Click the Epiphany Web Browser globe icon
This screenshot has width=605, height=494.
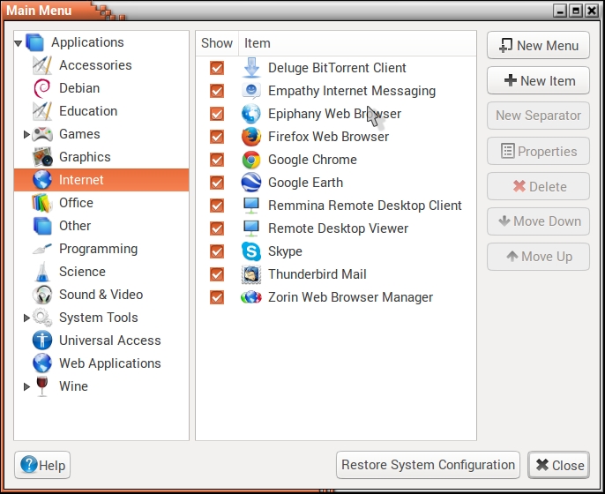pos(251,114)
